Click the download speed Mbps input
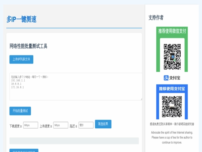202x152 pixels. click(x=31, y=125)
